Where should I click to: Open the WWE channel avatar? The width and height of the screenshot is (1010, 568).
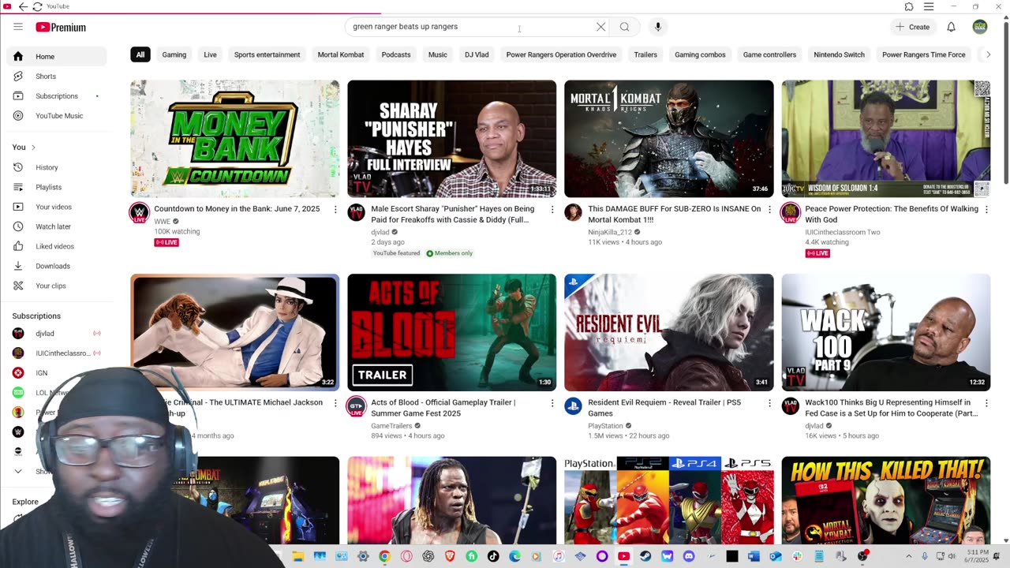(140, 212)
